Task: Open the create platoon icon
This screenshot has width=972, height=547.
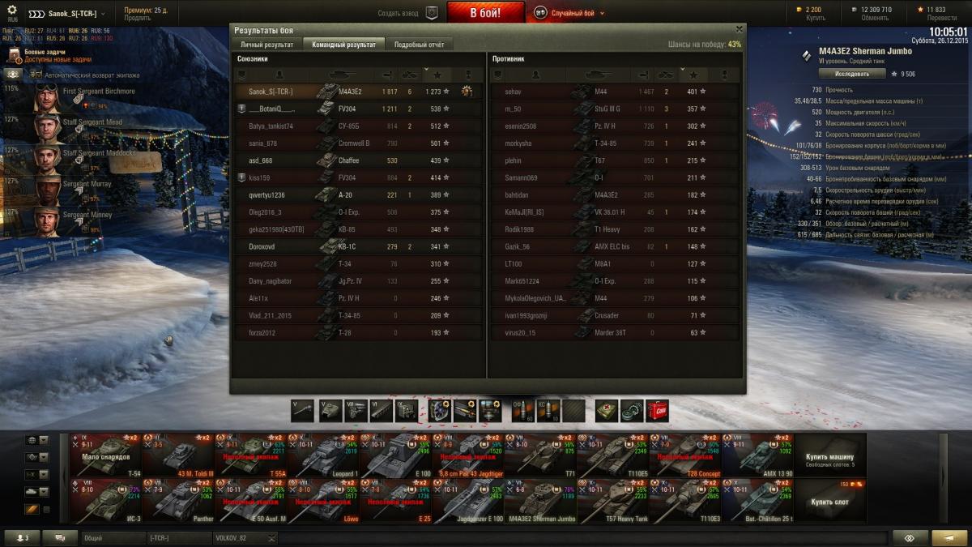Action: point(432,13)
